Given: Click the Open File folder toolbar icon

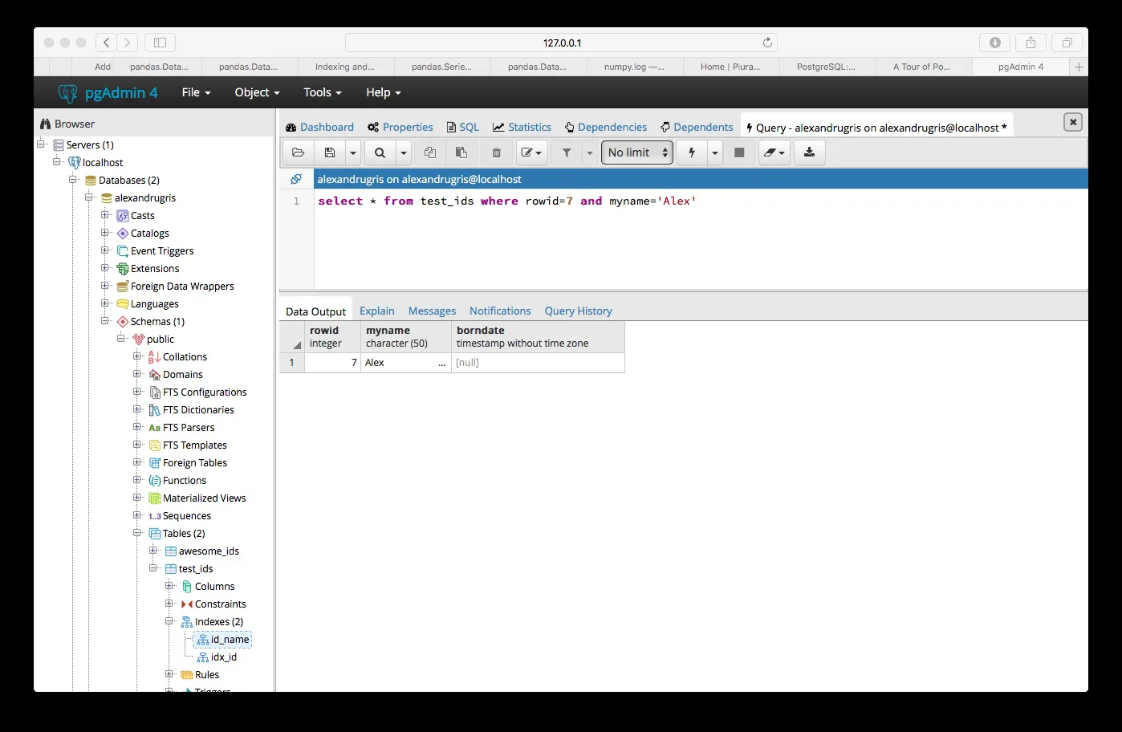Looking at the screenshot, I should (x=298, y=152).
